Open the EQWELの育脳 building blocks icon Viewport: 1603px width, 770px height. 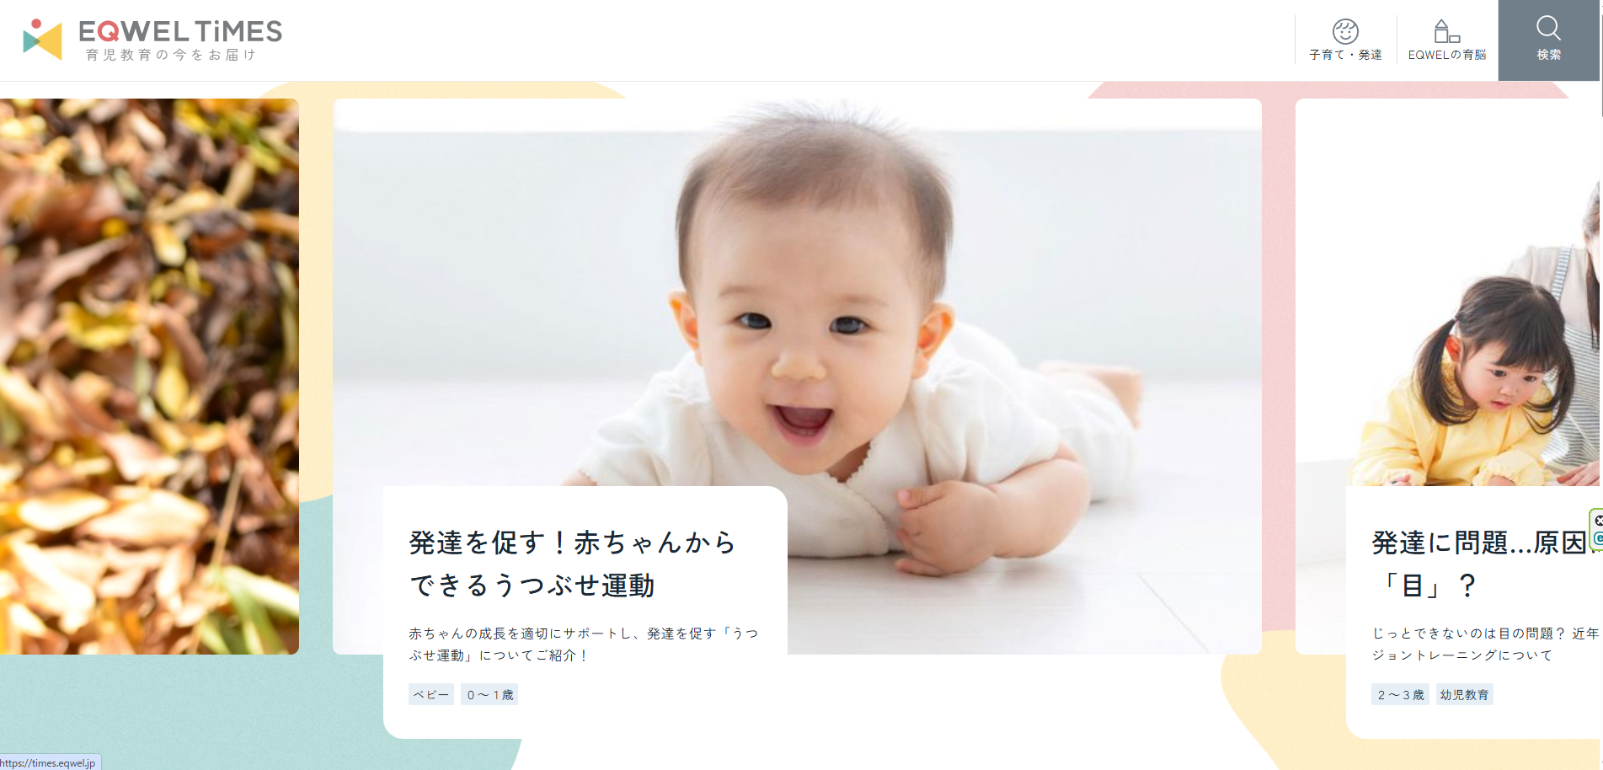pyautogui.click(x=1446, y=31)
